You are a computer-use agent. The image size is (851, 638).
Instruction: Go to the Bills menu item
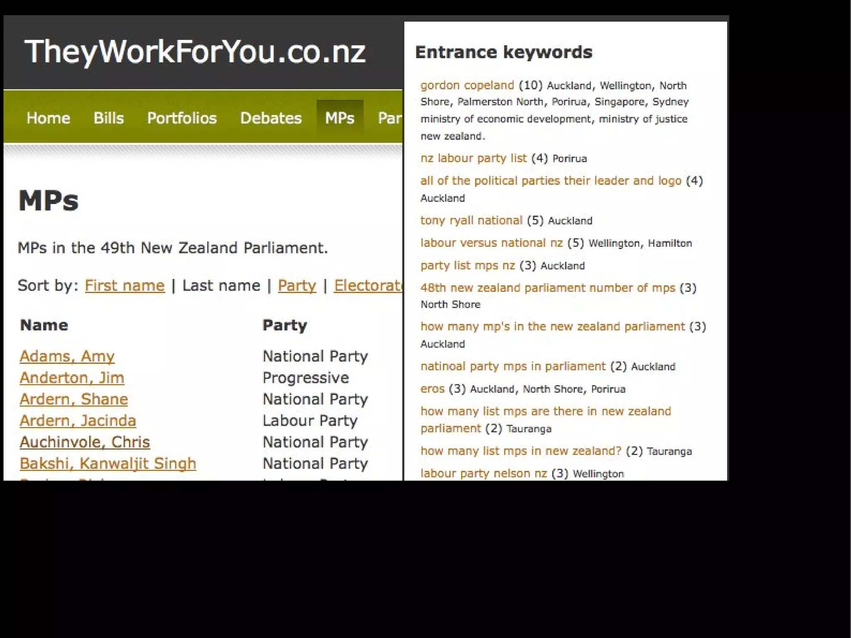[108, 118]
